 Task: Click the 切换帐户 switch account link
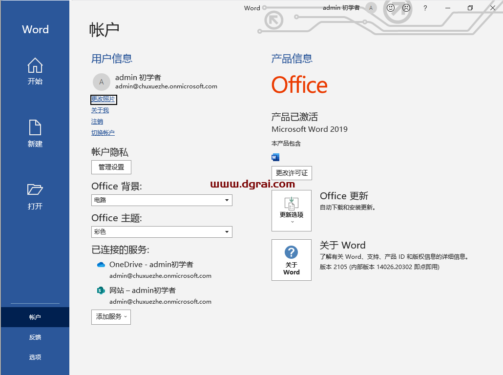click(103, 133)
